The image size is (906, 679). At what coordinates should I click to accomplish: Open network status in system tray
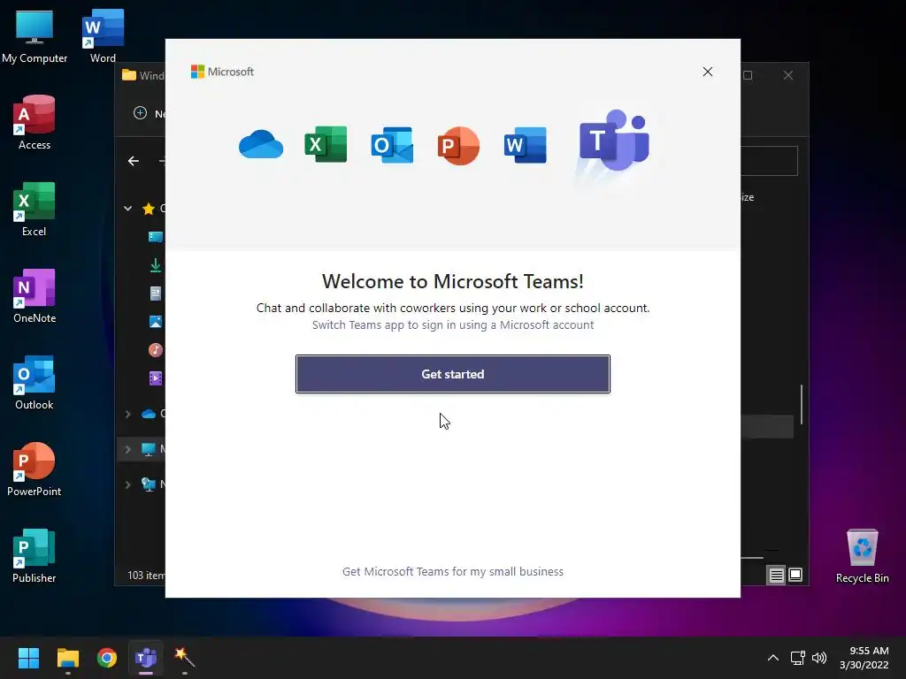coord(798,658)
